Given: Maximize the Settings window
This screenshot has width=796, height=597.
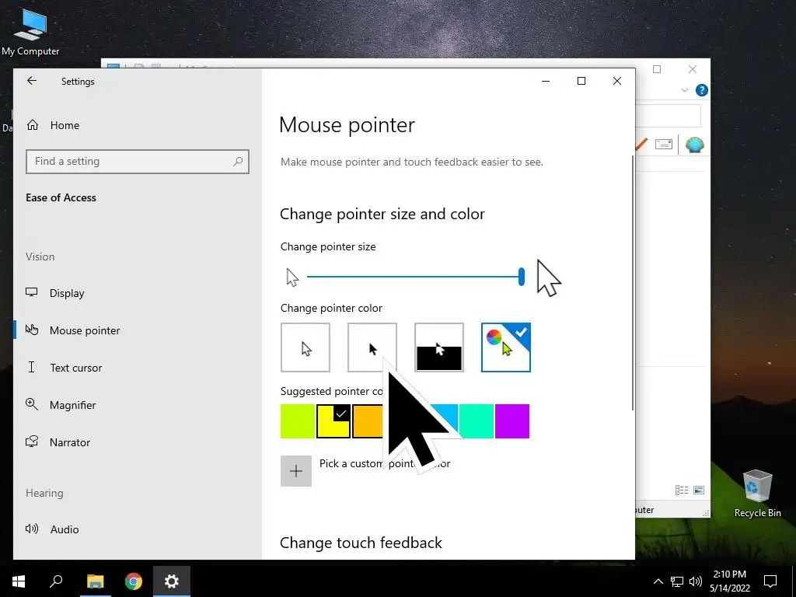Looking at the screenshot, I should (581, 81).
